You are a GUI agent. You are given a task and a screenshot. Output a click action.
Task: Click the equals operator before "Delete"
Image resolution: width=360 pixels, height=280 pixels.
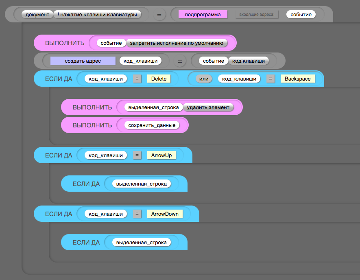click(137, 79)
